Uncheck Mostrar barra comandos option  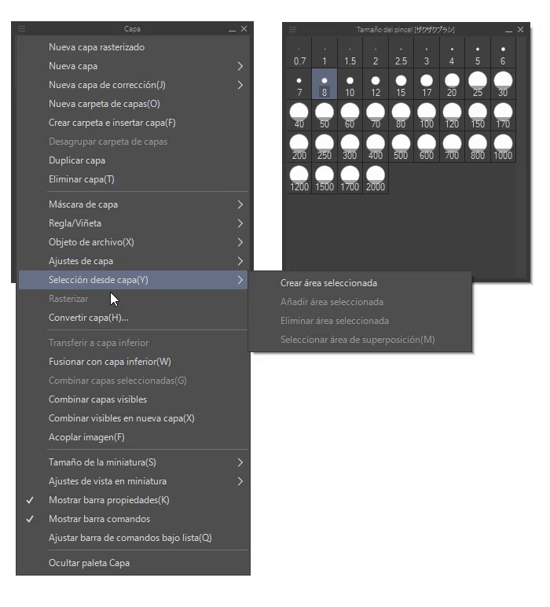click(100, 519)
